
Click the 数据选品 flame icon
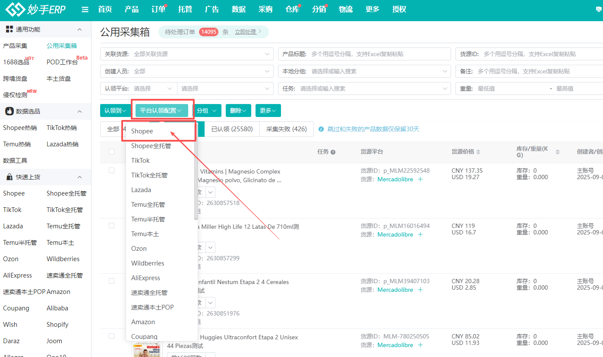click(9, 111)
